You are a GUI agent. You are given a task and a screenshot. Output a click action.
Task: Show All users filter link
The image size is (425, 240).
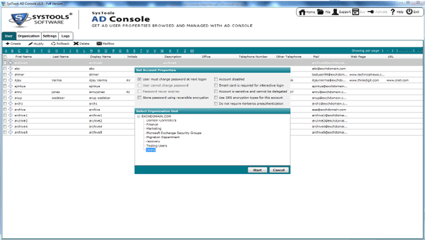[192, 51]
